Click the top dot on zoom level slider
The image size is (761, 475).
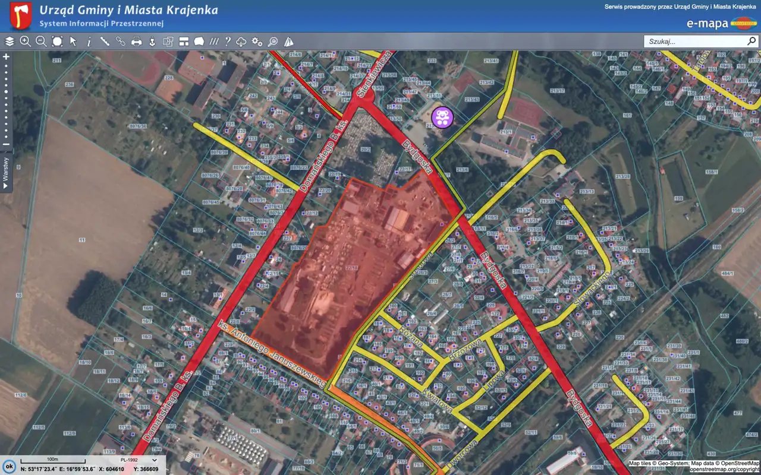coord(6,66)
